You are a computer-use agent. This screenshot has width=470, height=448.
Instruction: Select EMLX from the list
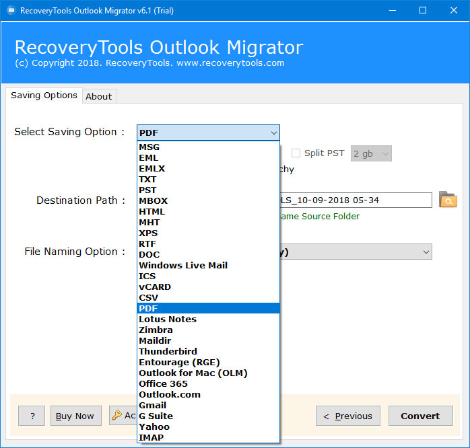(208, 169)
